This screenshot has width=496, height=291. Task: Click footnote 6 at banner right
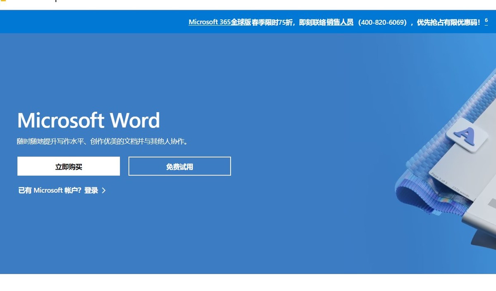pos(486,19)
